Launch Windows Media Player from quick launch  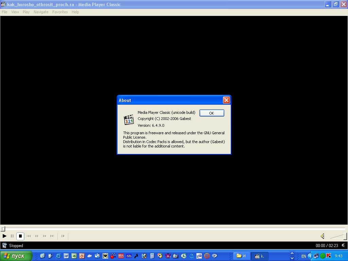pyautogui.click(x=160, y=256)
